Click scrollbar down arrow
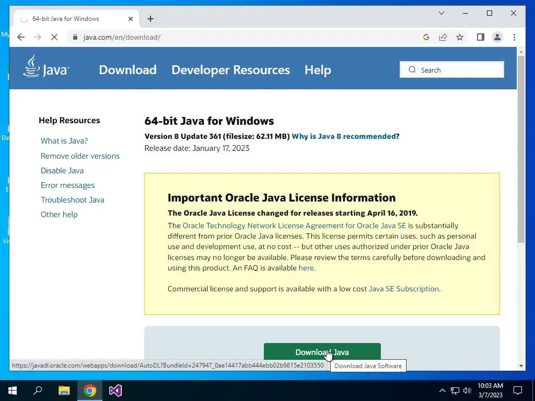This screenshot has width=535, height=401. [521, 366]
